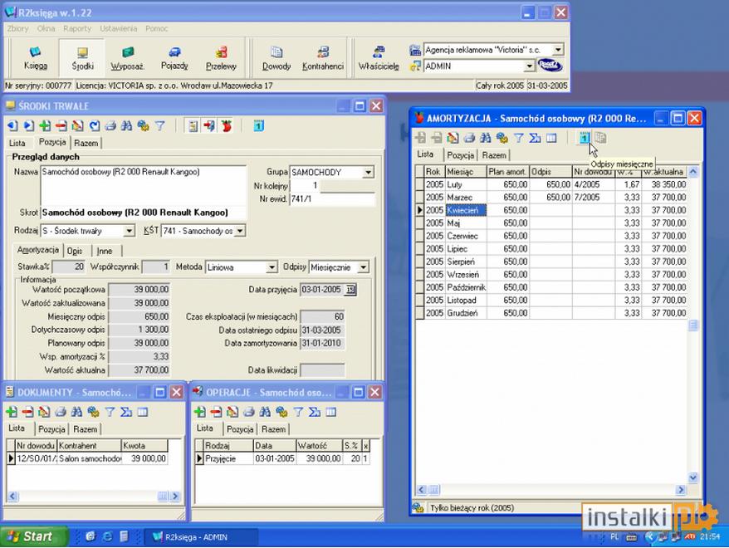Switch to Pozycja tab in Dokumenty window
The image size is (729, 548).
51,429
